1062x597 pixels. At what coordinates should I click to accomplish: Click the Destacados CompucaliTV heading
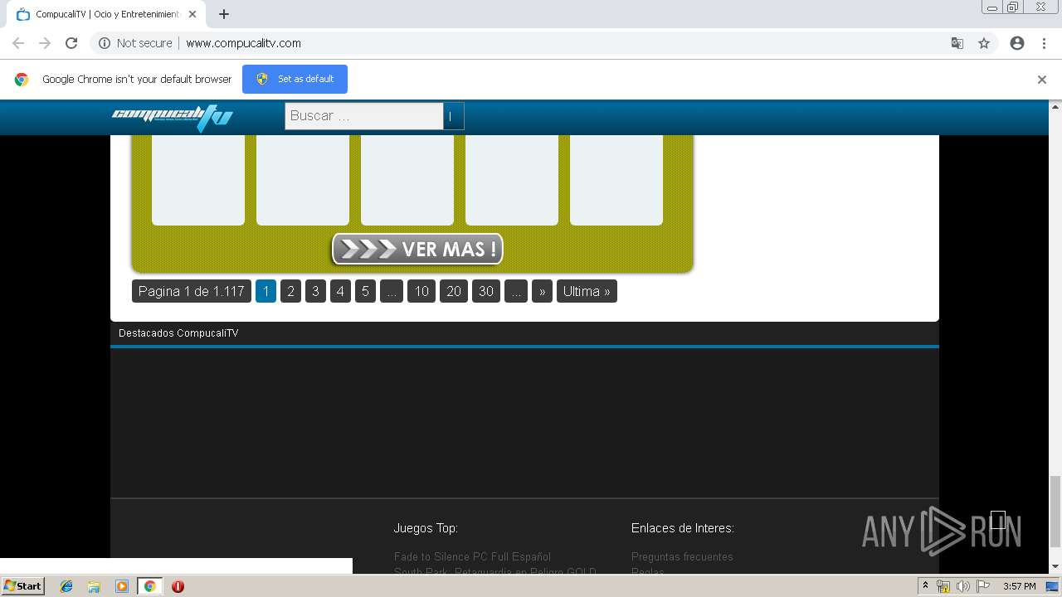click(x=178, y=333)
